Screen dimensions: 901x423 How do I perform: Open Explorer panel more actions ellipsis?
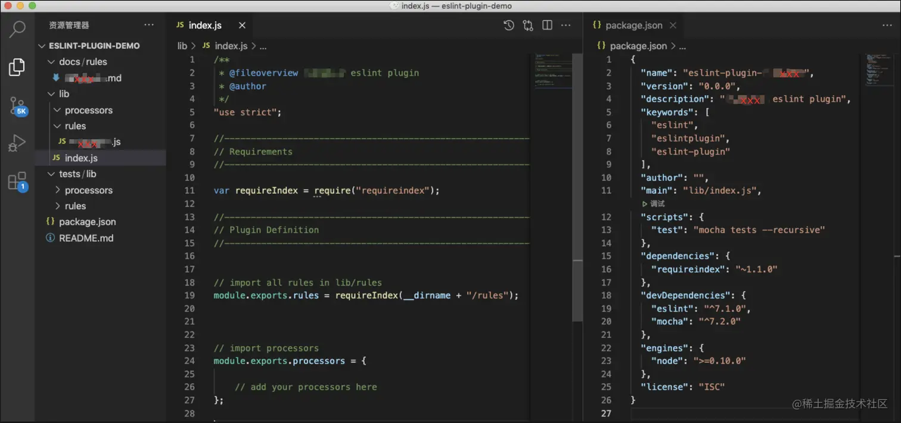tap(149, 25)
